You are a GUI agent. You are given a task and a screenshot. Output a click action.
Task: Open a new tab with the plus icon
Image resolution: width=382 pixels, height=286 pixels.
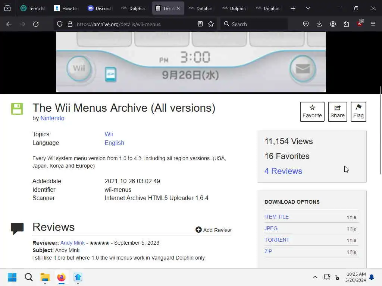pyautogui.click(x=293, y=9)
